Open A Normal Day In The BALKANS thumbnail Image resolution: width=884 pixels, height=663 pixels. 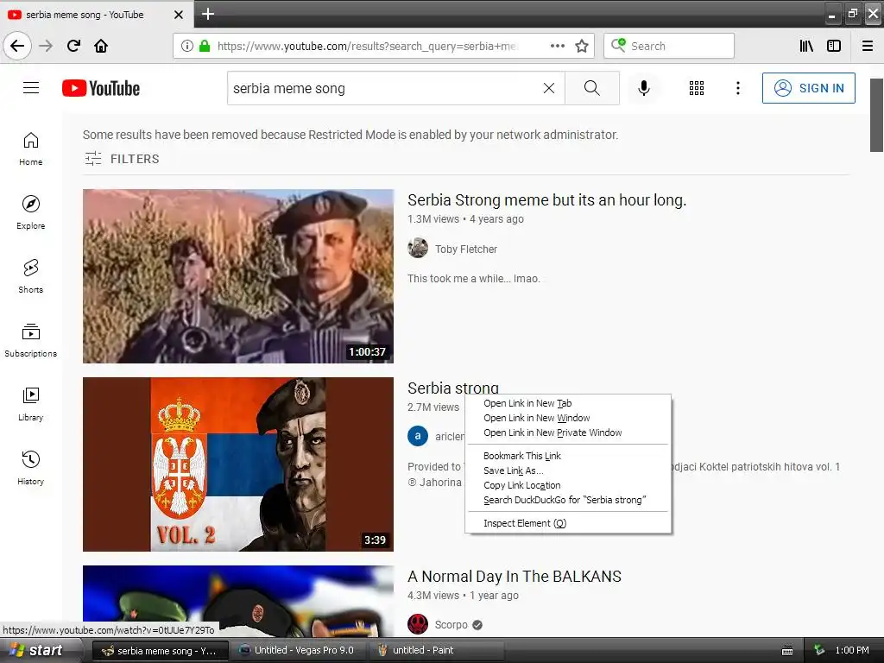238,601
